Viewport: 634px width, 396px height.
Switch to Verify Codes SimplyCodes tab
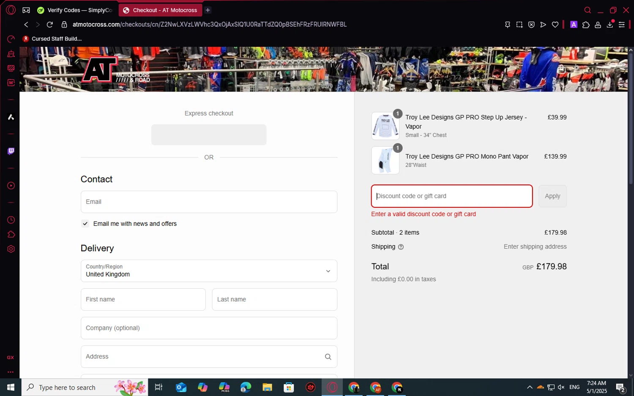tap(75, 10)
